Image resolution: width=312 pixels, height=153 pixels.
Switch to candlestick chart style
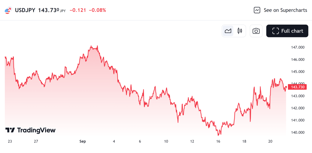click(240, 31)
